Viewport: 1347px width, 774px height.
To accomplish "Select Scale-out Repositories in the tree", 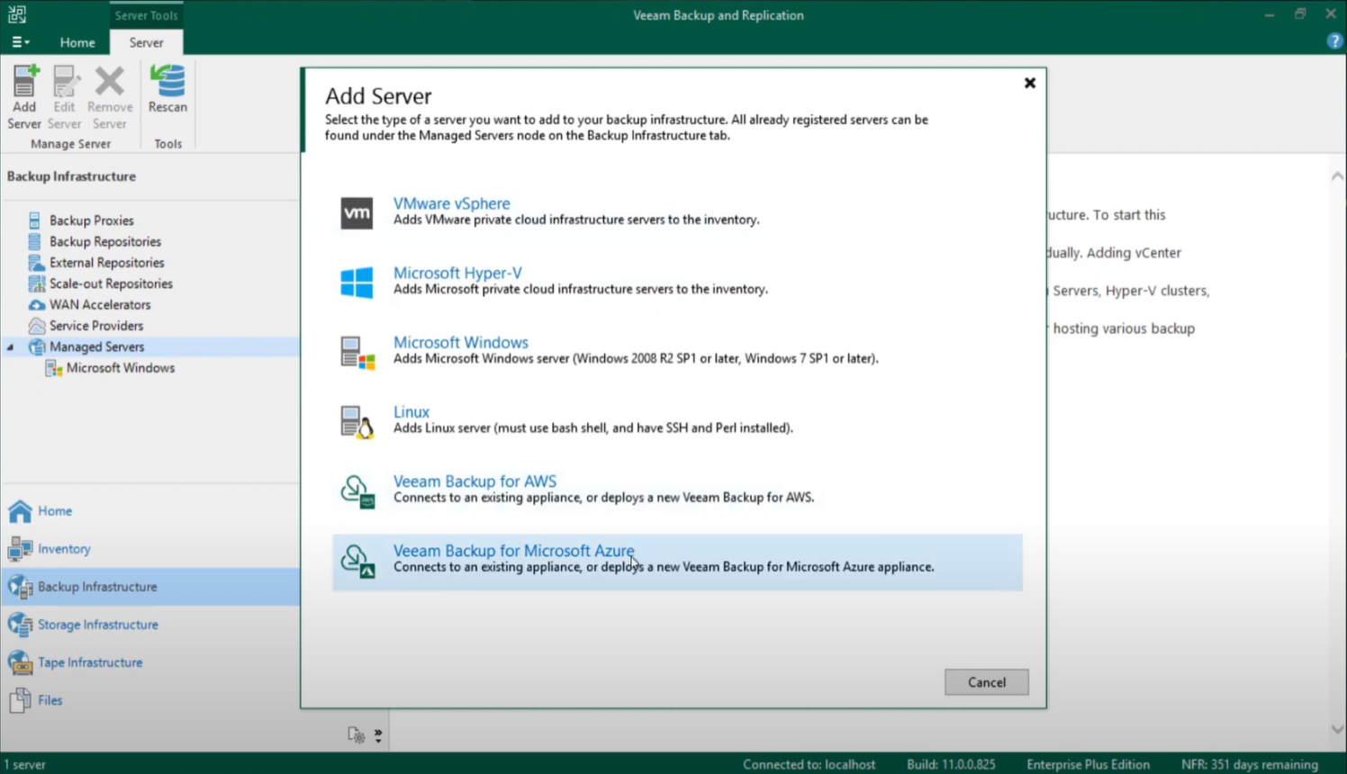I will click(x=111, y=283).
